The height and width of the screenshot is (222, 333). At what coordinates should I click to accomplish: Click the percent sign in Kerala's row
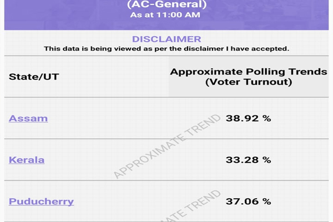click(x=267, y=160)
